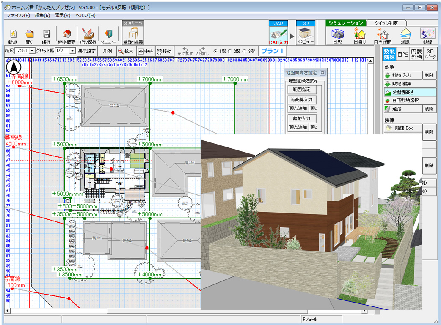
Task: Click horizontal scrollbar right arrow
Action: 365,311
